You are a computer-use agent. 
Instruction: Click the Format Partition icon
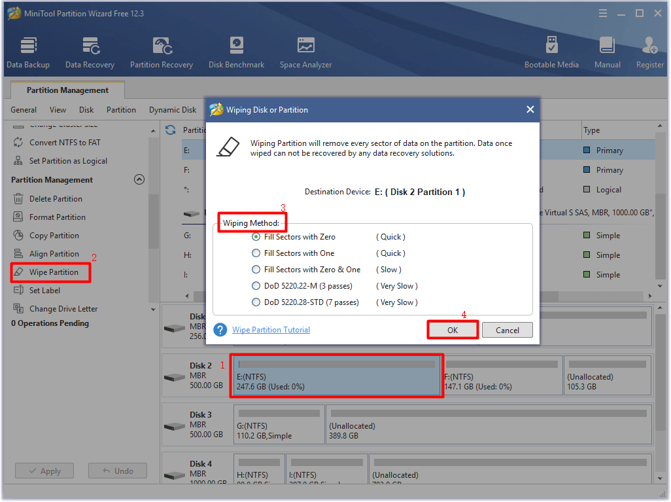[18, 217]
